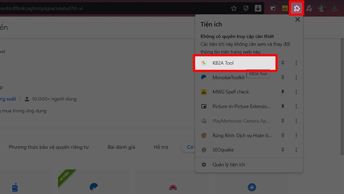Screen dimensions: 344x194
Task: Open more options for MWG Spell check
Action: 296,92
